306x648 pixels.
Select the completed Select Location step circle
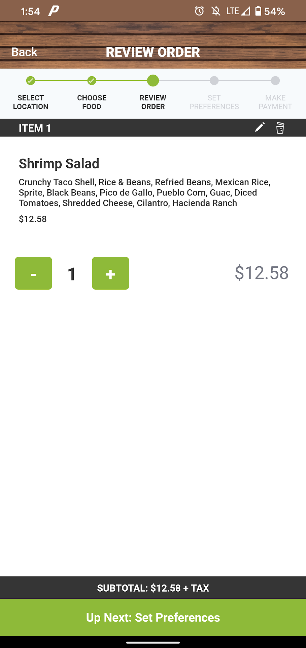click(31, 81)
